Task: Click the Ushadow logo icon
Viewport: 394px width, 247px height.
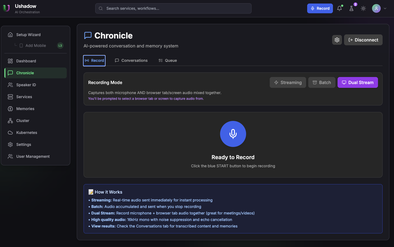Action: point(6,8)
